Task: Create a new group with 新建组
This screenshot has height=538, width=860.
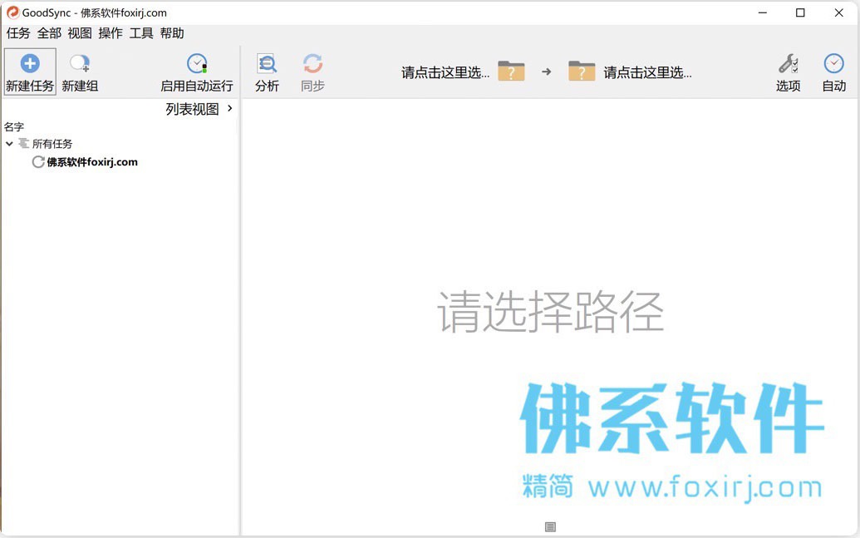Action: click(x=80, y=72)
